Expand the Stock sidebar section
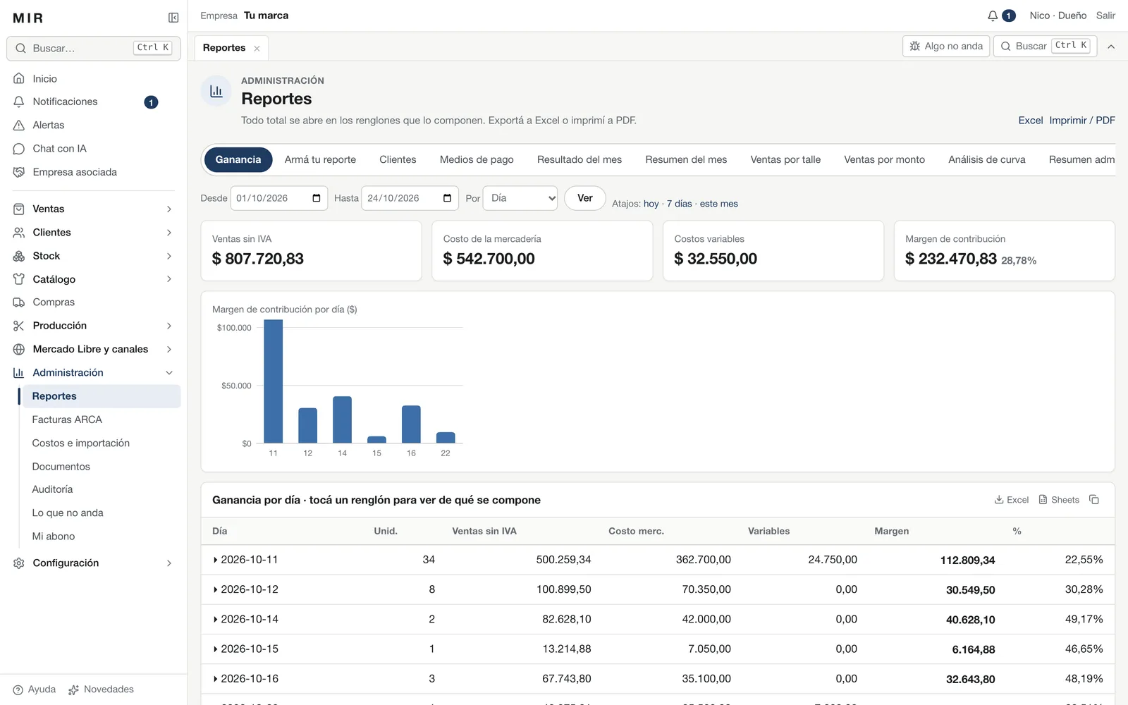This screenshot has width=1128, height=705. pyautogui.click(x=93, y=256)
